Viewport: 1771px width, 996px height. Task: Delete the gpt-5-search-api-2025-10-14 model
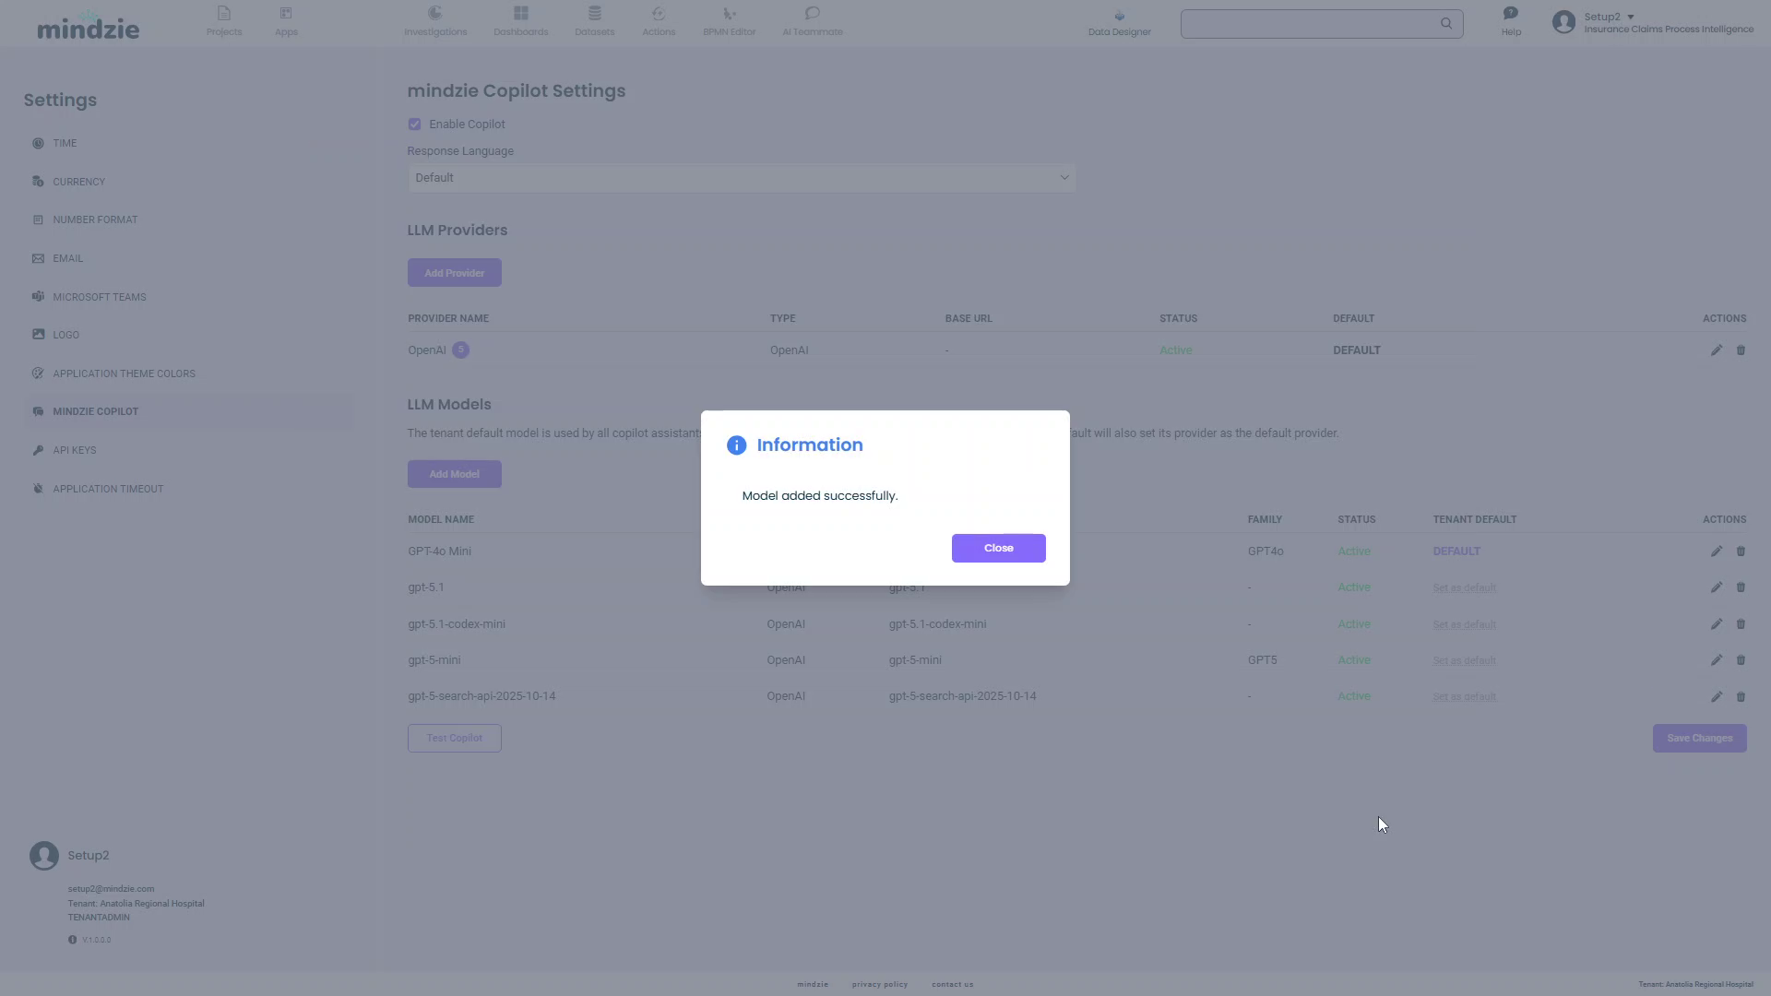click(1741, 697)
